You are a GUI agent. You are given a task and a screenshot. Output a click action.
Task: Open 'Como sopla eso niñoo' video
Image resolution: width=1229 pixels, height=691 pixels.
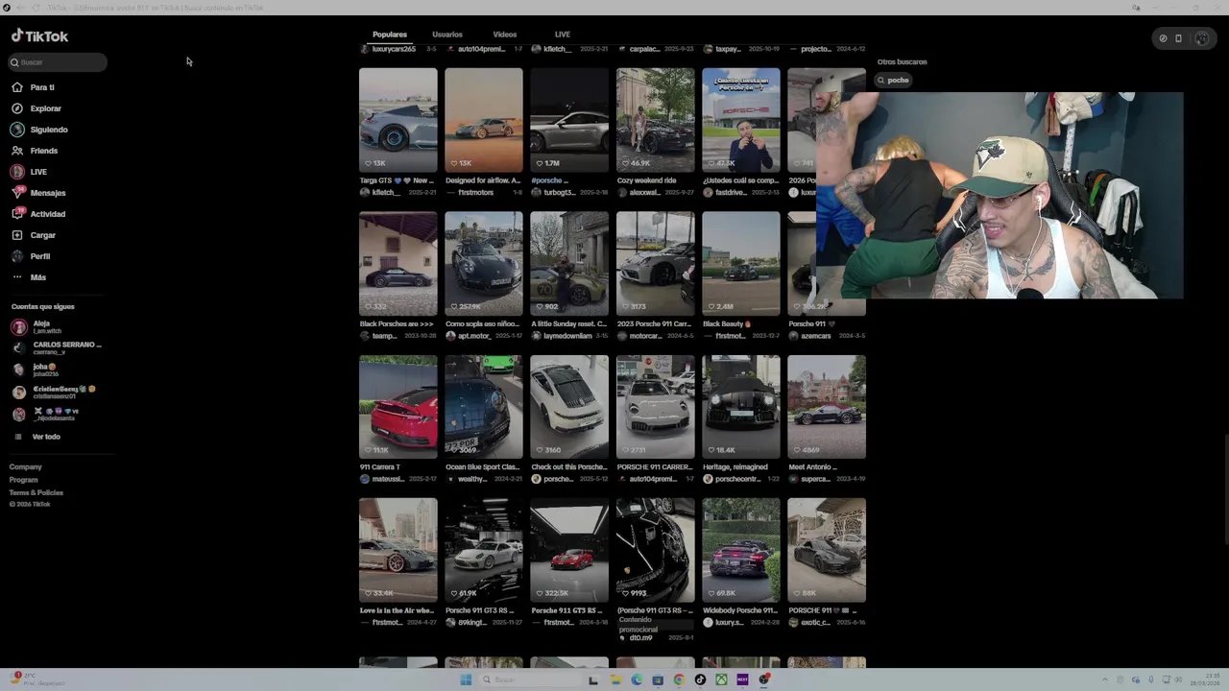484,264
